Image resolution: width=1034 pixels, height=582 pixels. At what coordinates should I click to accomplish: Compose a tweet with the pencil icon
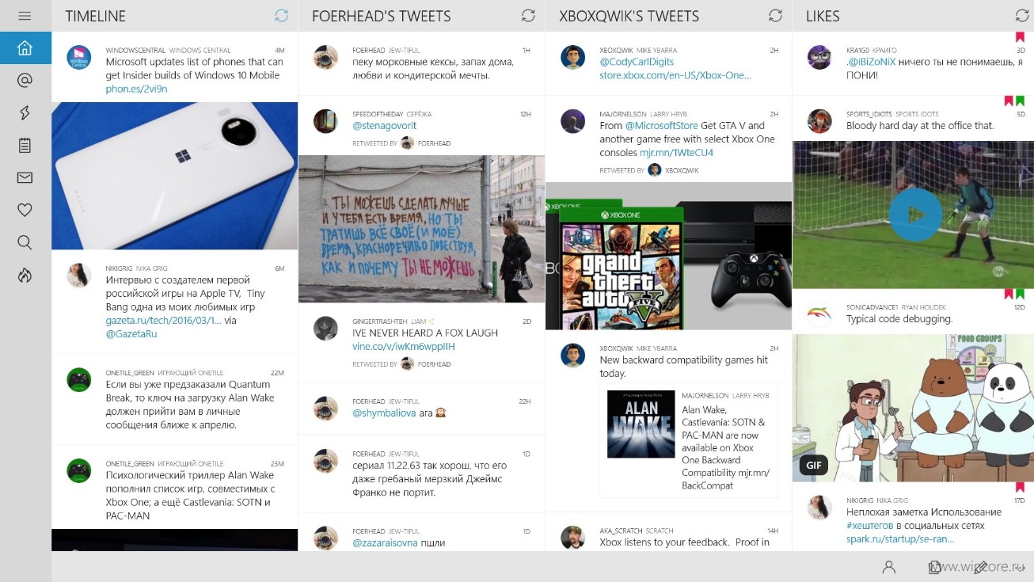980,567
